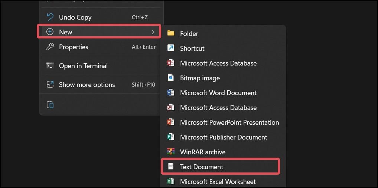The height and width of the screenshot is (188, 378).
Task: Click the terminal prompt icon
Action: (x=50, y=66)
